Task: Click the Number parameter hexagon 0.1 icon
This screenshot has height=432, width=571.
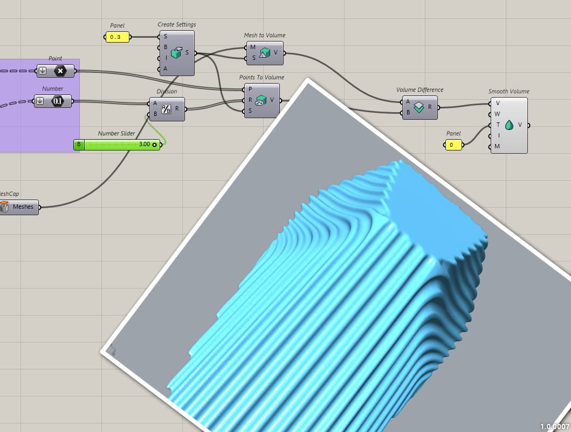Action: (x=58, y=101)
